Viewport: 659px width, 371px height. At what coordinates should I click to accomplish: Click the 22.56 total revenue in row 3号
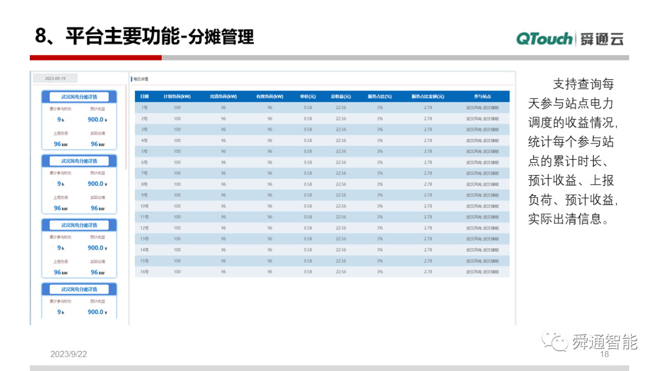[340, 129]
